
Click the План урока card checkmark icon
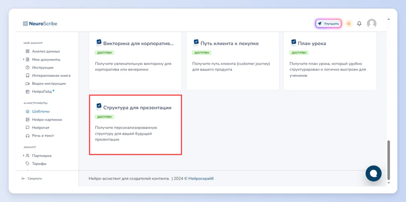pos(293,43)
